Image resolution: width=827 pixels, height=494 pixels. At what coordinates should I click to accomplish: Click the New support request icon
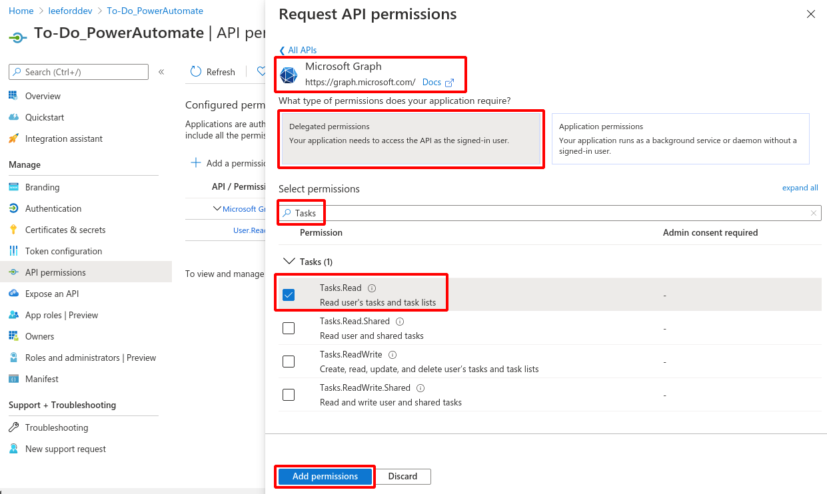[x=13, y=449]
